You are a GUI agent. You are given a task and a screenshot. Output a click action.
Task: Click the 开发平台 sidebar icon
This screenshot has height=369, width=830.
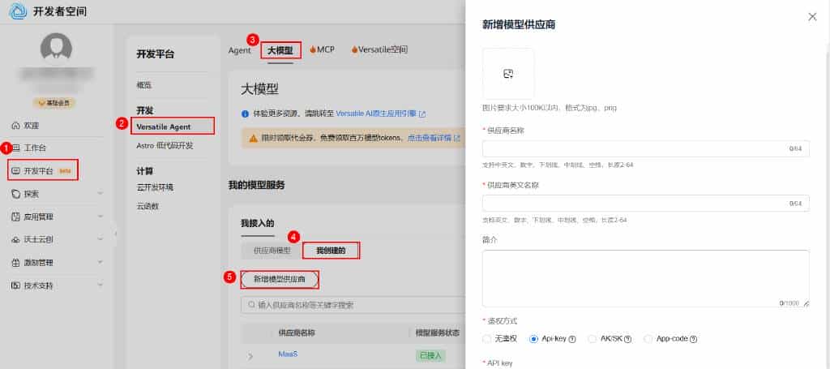coord(15,171)
